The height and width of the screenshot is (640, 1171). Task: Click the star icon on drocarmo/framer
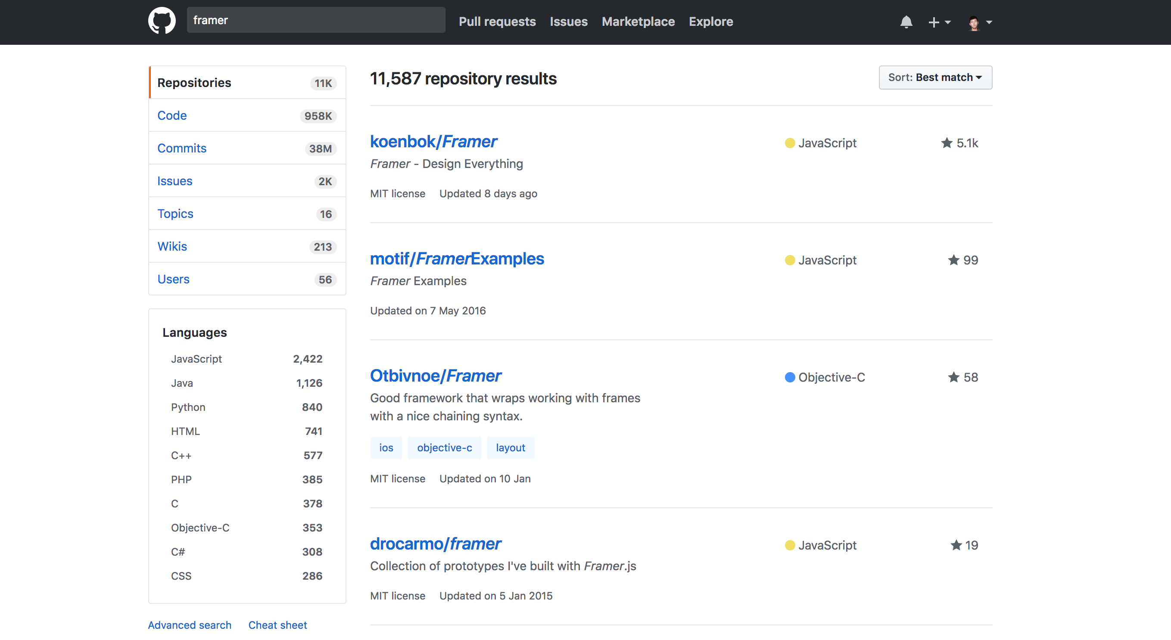[956, 545]
